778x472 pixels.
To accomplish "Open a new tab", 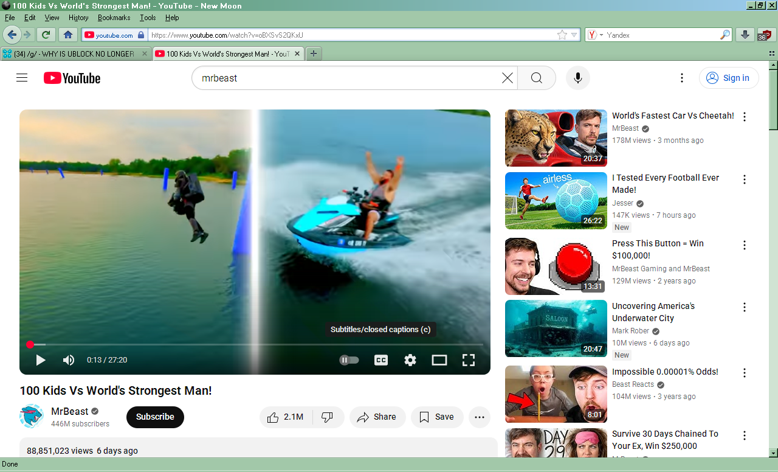I will (x=314, y=54).
